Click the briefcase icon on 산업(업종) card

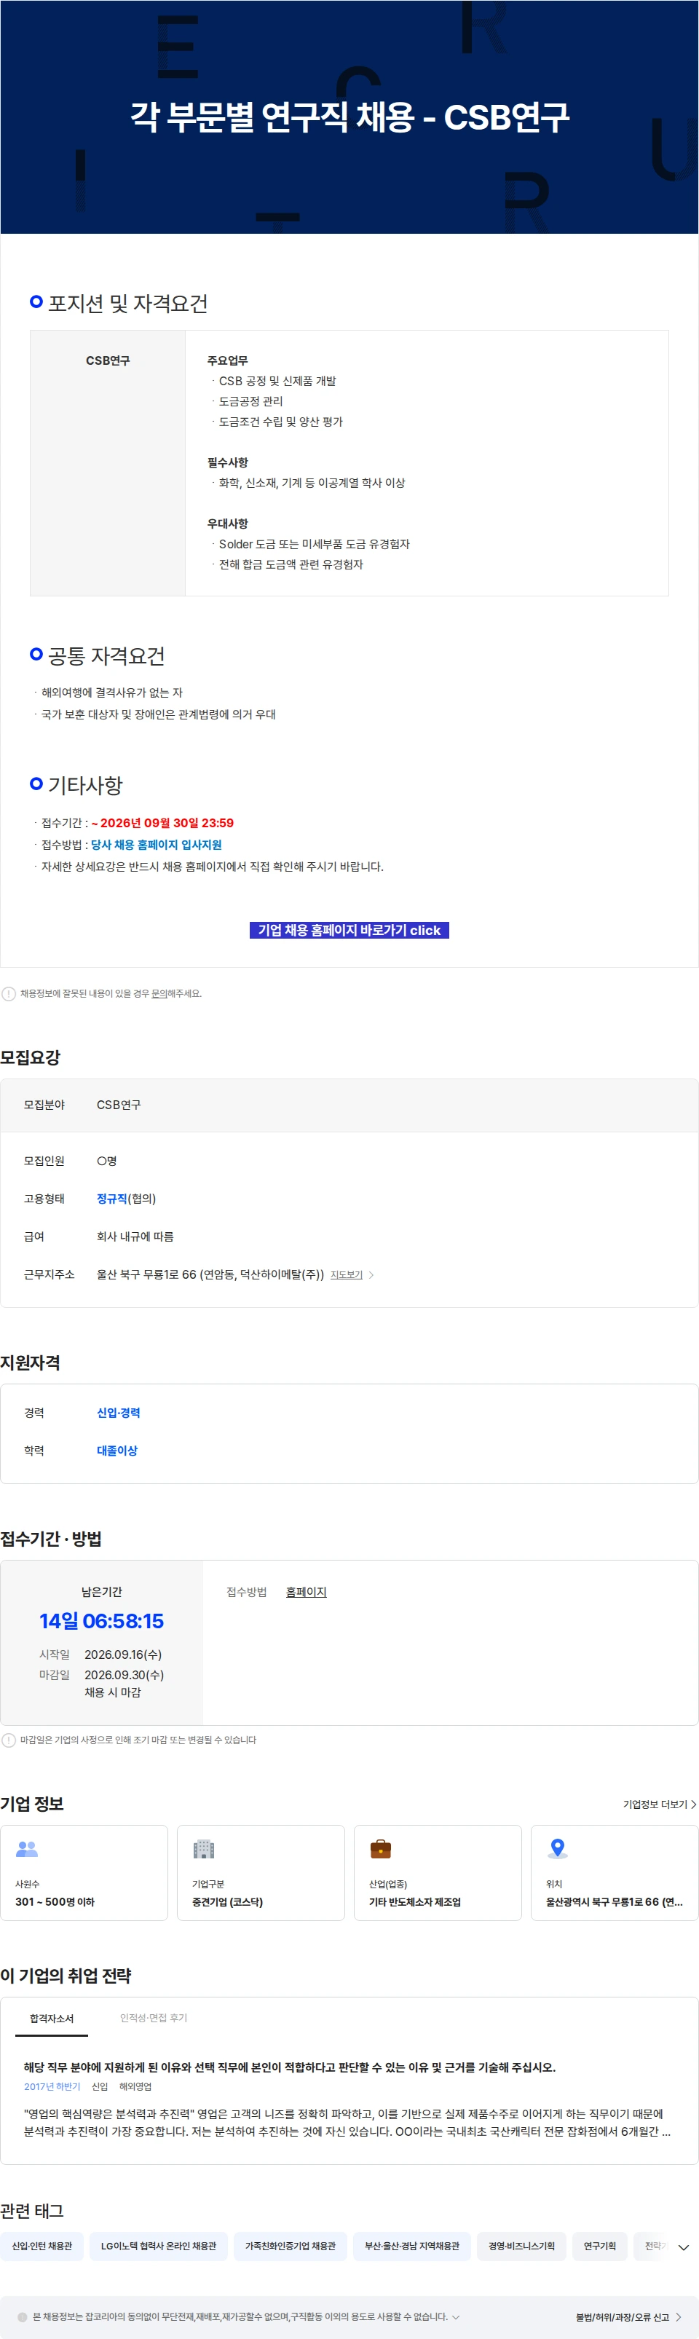tap(380, 1849)
